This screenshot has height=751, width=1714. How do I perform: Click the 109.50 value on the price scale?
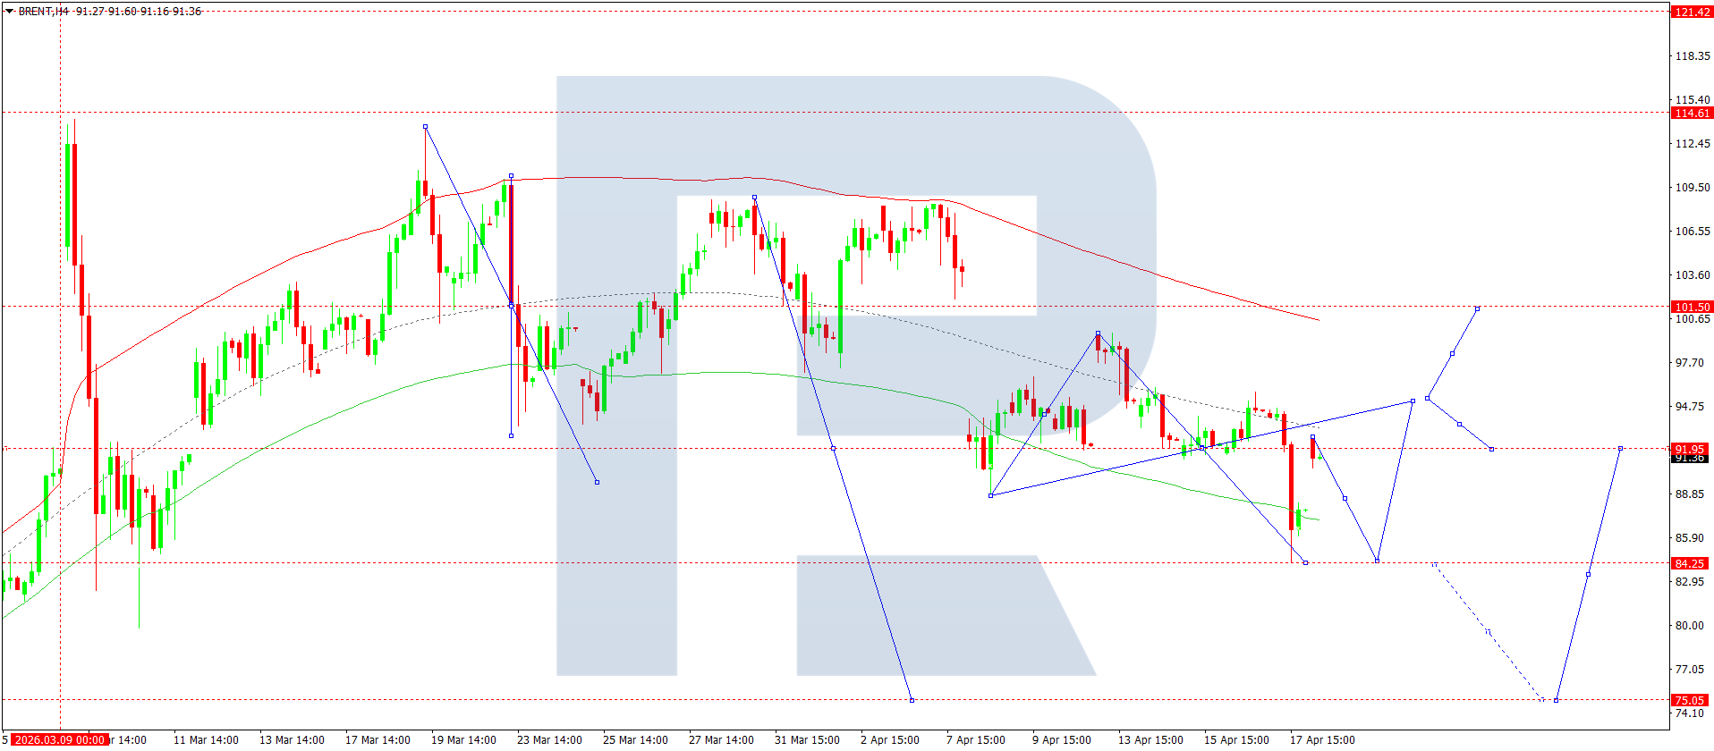pos(1692,188)
